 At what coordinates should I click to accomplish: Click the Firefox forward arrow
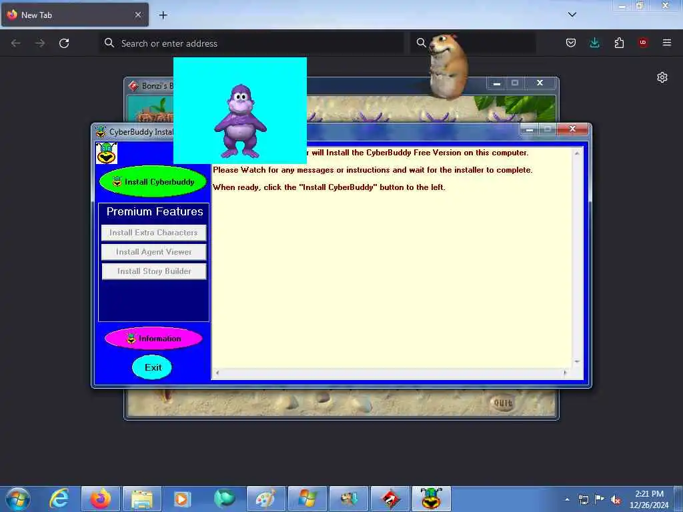coord(40,43)
